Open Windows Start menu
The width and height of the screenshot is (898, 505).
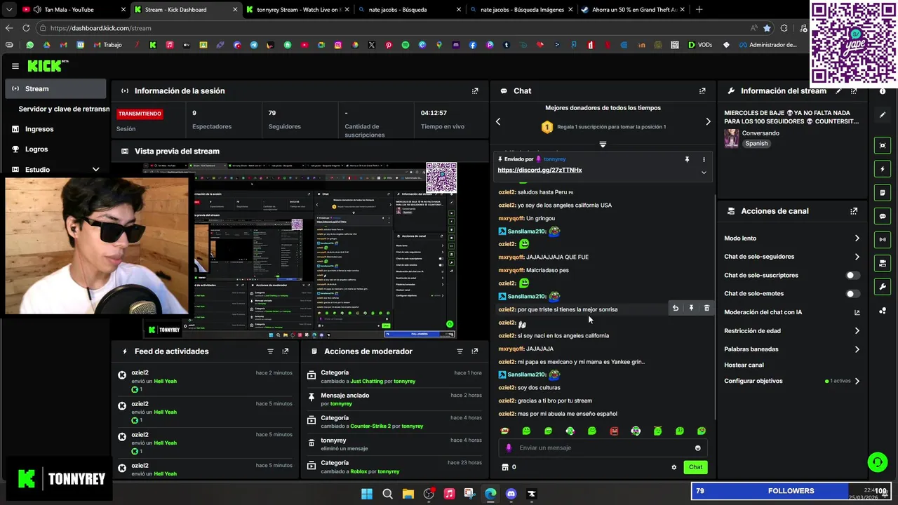coord(367,494)
